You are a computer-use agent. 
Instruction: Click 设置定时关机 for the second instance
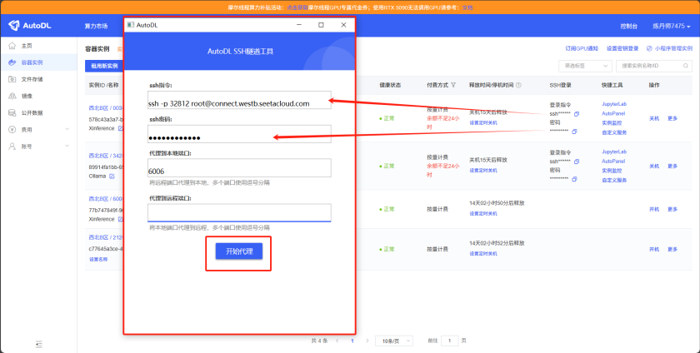(x=483, y=171)
